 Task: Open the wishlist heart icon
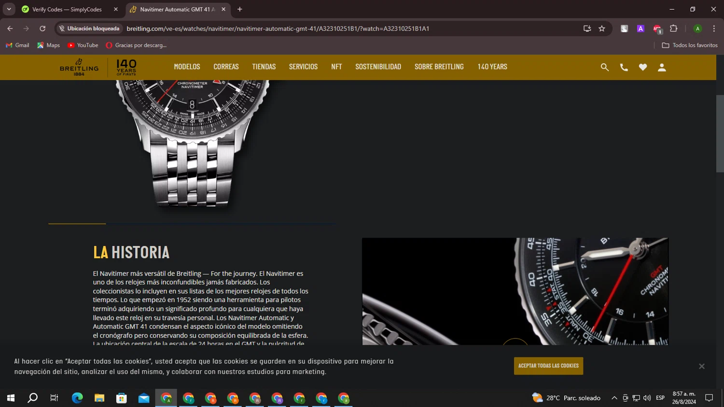coord(643,68)
